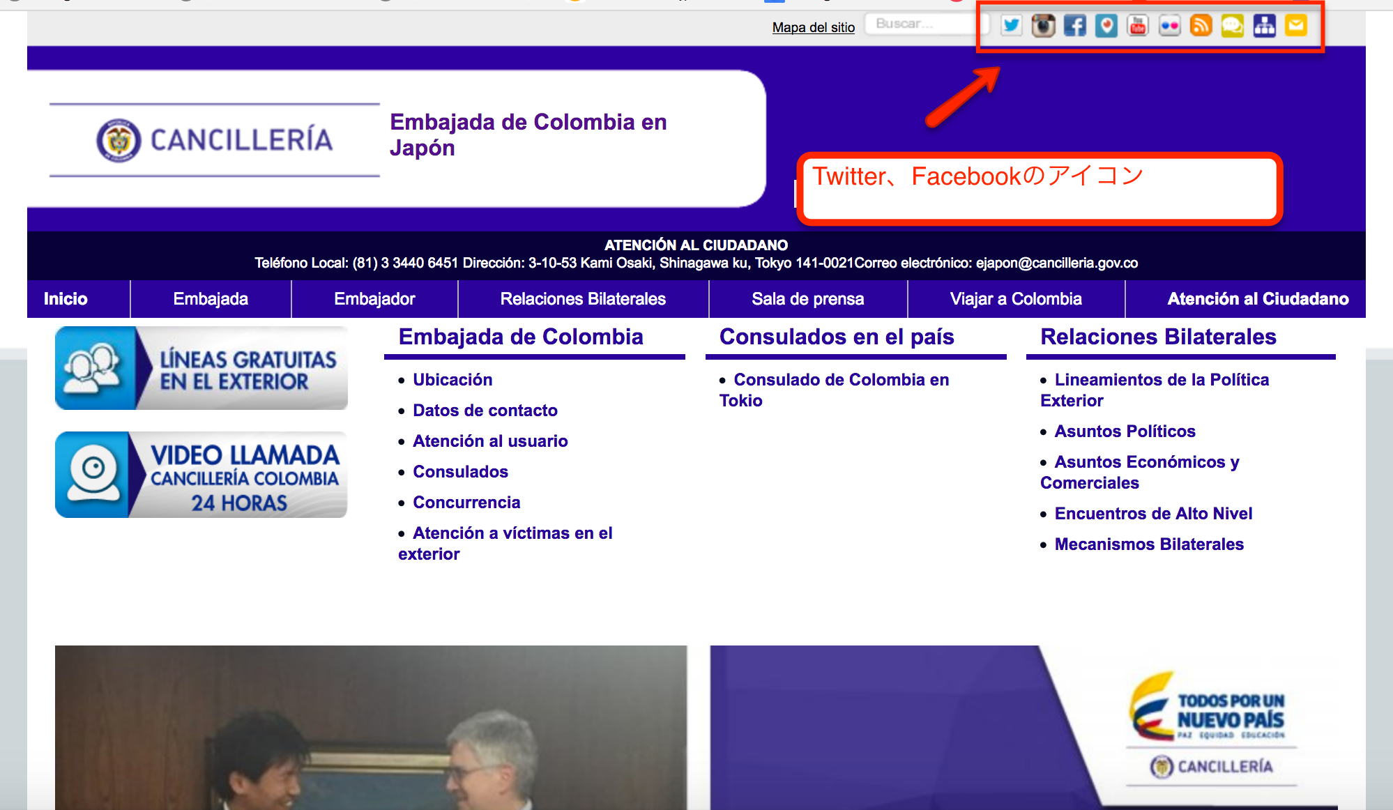Click the Líneas Gratuitas en el Exterior banner
The image size is (1393, 810).
(201, 368)
